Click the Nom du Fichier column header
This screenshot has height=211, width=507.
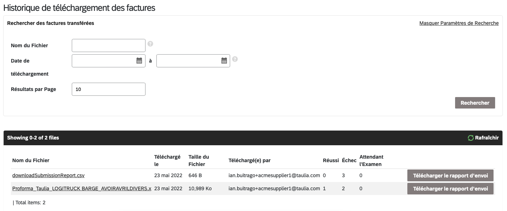point(31,160)
